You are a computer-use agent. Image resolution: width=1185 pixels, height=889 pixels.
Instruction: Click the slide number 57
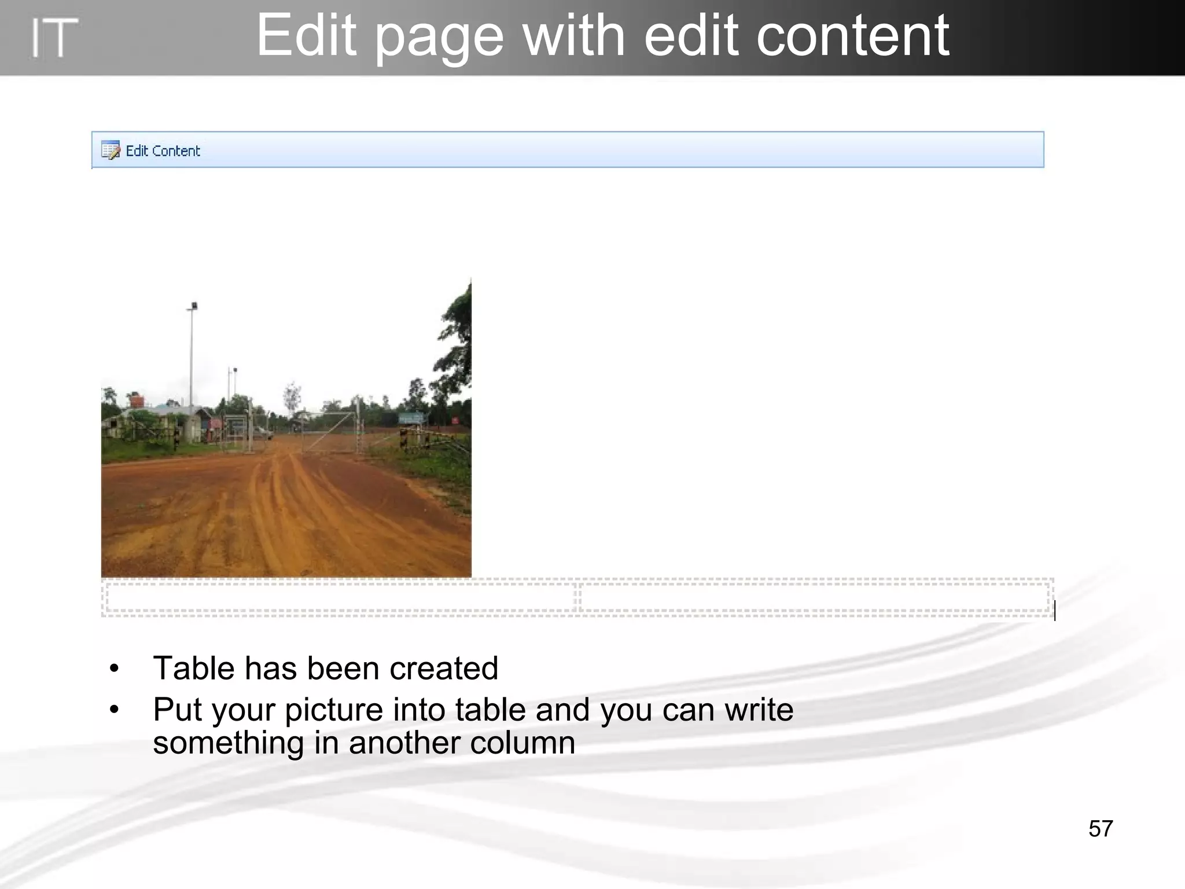(1101, 829)
